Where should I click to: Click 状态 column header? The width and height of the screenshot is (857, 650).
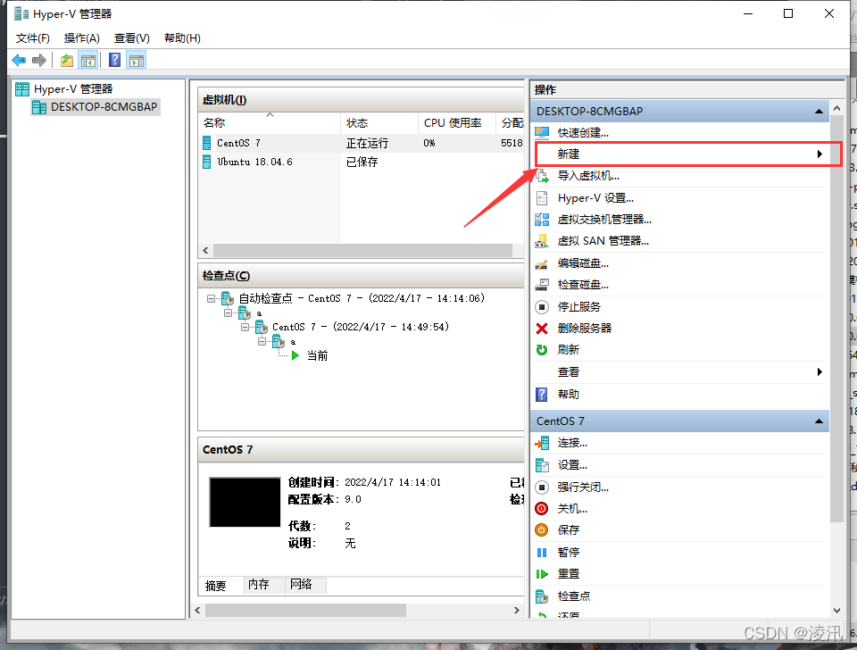[379, 123]
